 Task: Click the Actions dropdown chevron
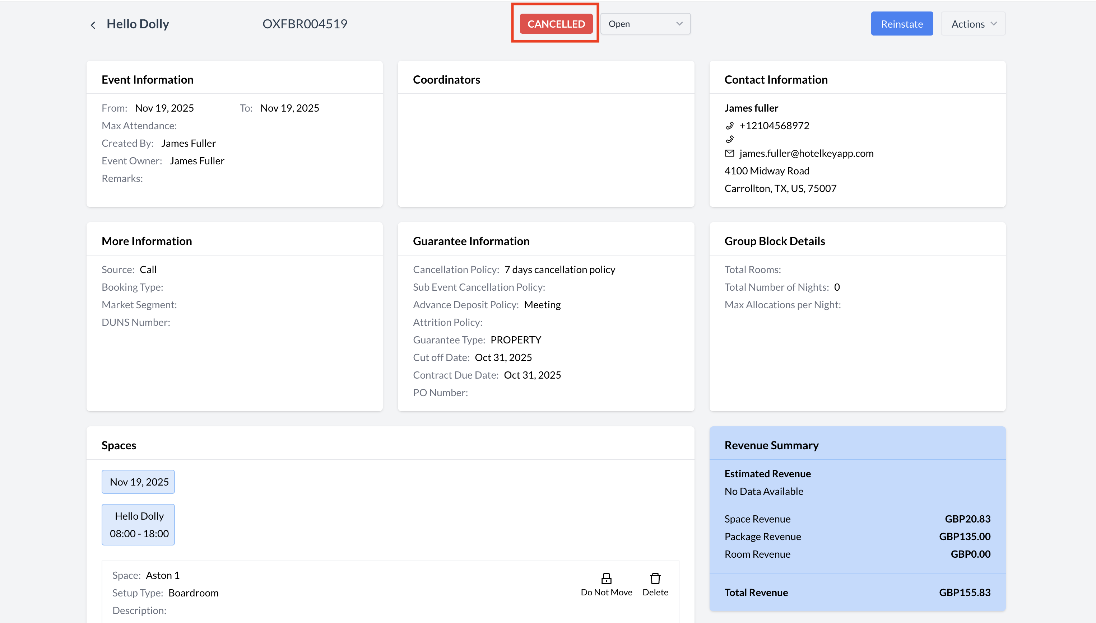pos(994,24)
